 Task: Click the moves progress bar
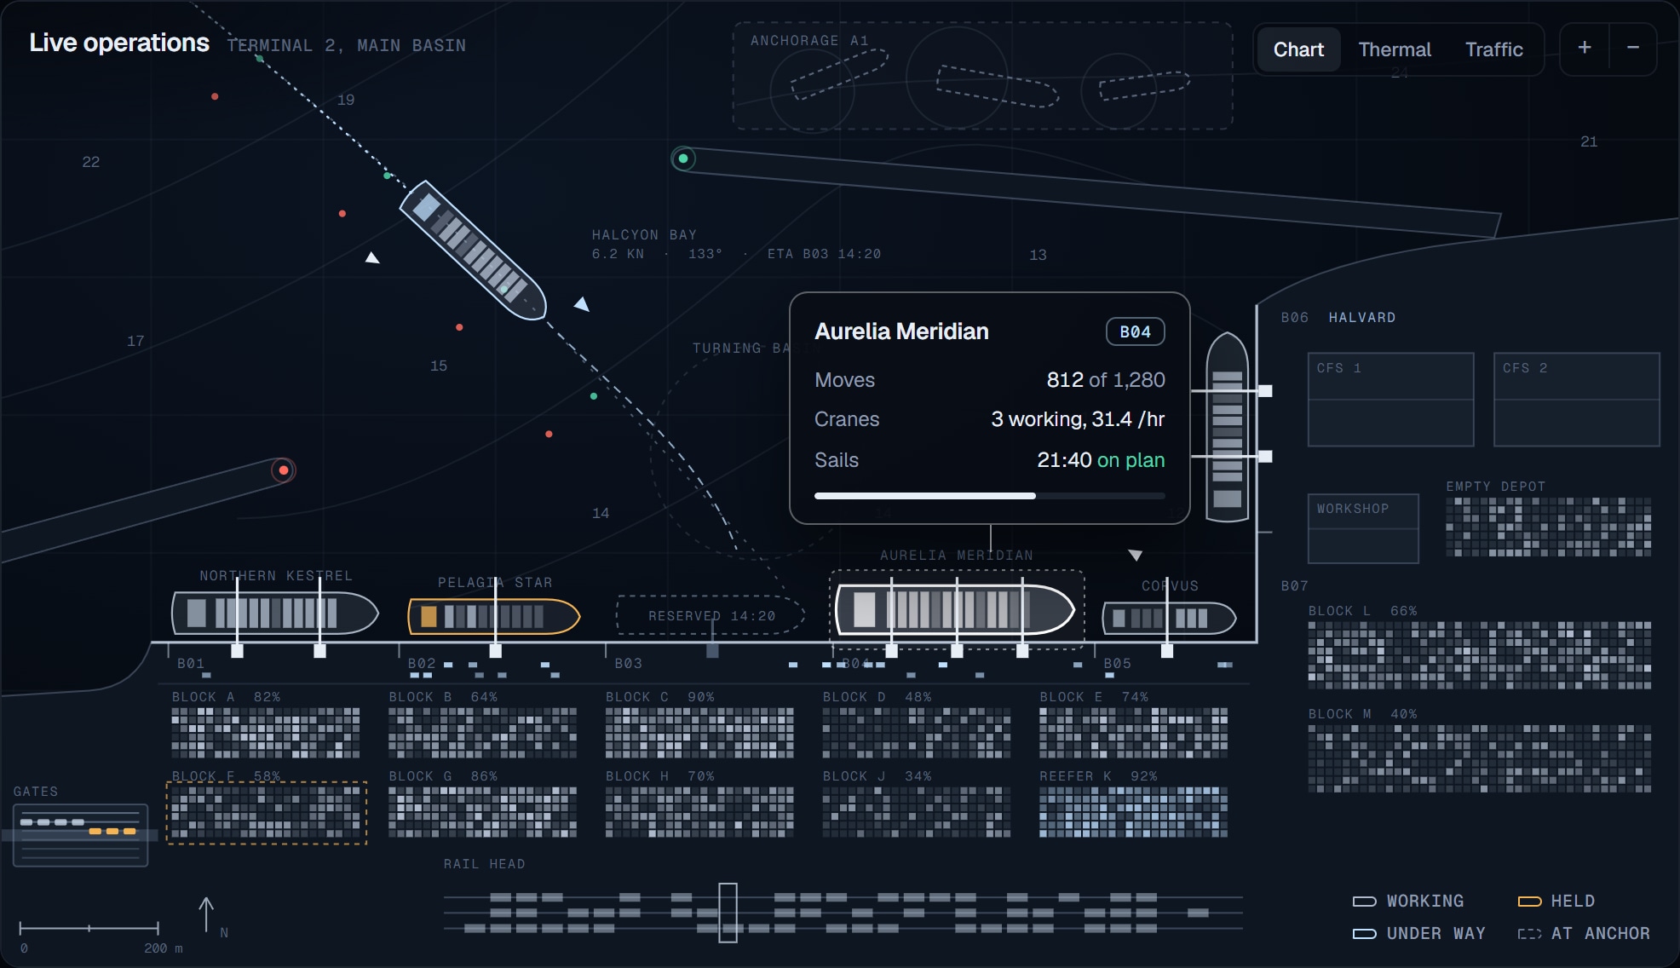point(989,495)
